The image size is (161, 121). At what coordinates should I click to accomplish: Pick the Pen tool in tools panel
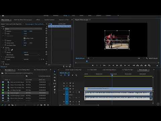55,86
